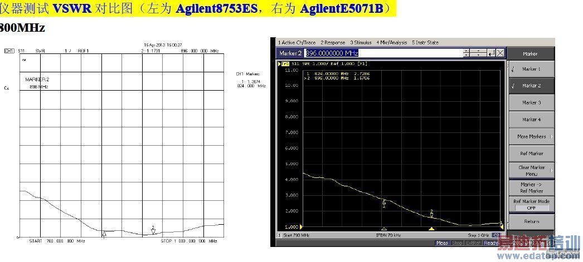
Task: Click the Start 700 MHz readout
Action: [297, 235]
